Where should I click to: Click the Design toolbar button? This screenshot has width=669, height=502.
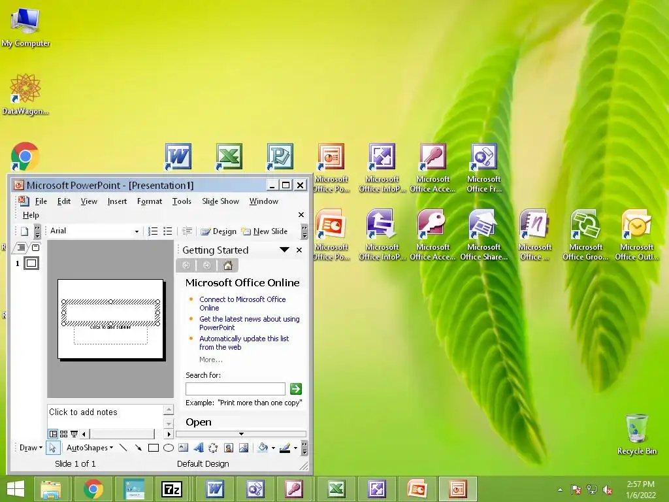point(218,231)
